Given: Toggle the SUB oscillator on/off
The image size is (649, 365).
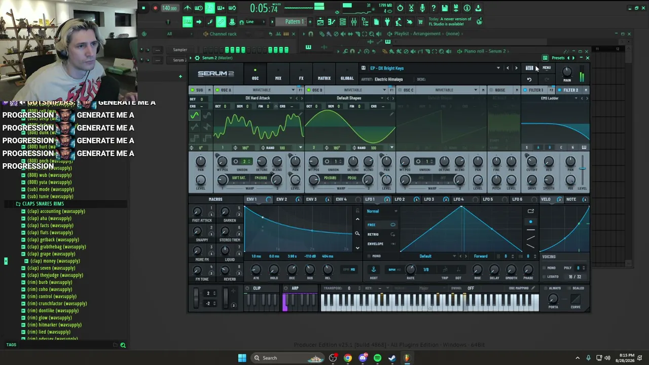Looking at the screenshot, I should point(193,90).
